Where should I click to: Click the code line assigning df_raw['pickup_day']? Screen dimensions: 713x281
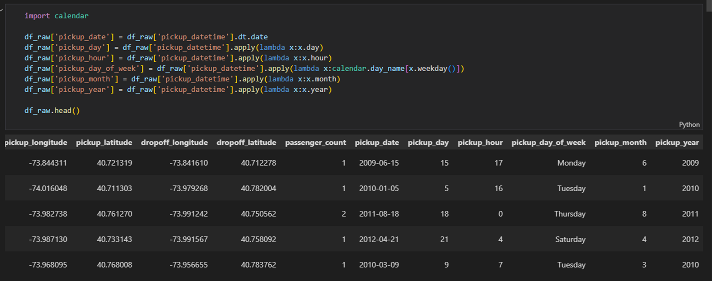pyautogui.click(x=174, y=47)
